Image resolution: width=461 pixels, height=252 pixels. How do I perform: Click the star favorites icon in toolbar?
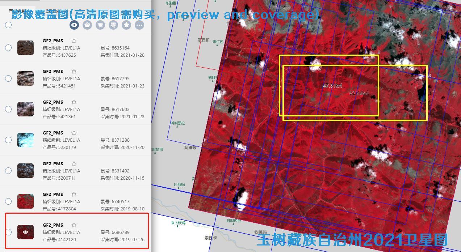point(126,25)
